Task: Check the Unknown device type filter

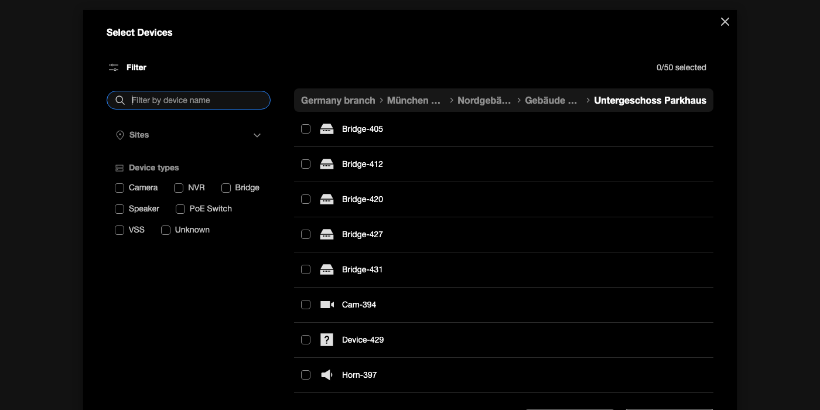Action: tap(166, 230)
